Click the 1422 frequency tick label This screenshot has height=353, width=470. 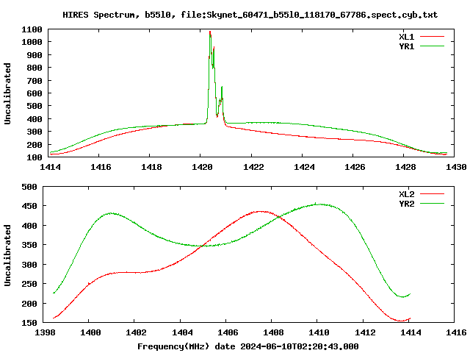click(253, 167)
